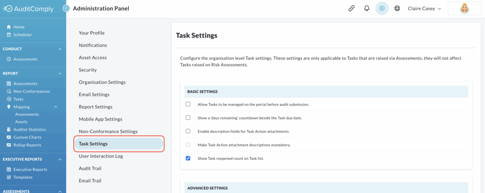The width and height of the screenshot is (485, 193).
Task: Open the notifications bell icon
Action: point(367,9)
